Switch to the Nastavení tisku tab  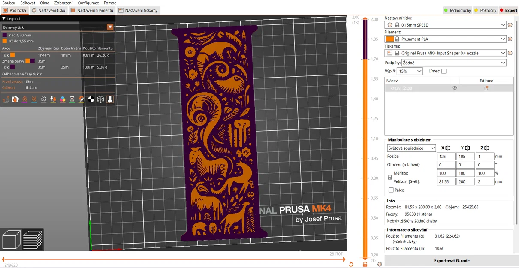click(48, 10)
